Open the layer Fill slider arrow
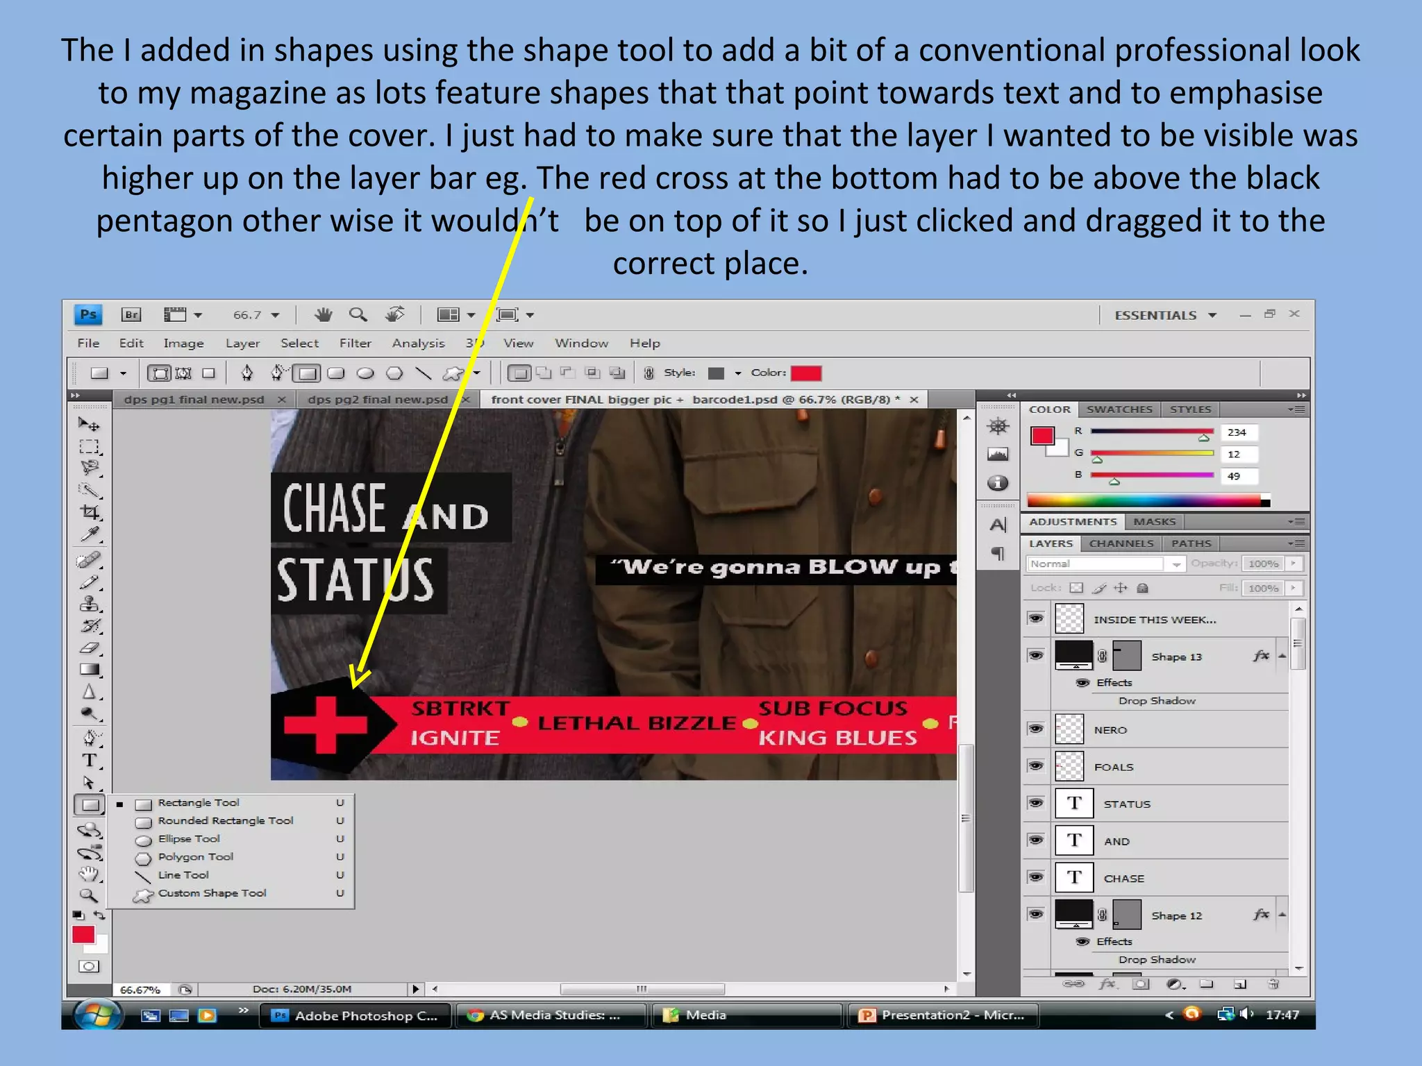The height and width of the screenshot is (1066, 1422). click(1294, 588)
